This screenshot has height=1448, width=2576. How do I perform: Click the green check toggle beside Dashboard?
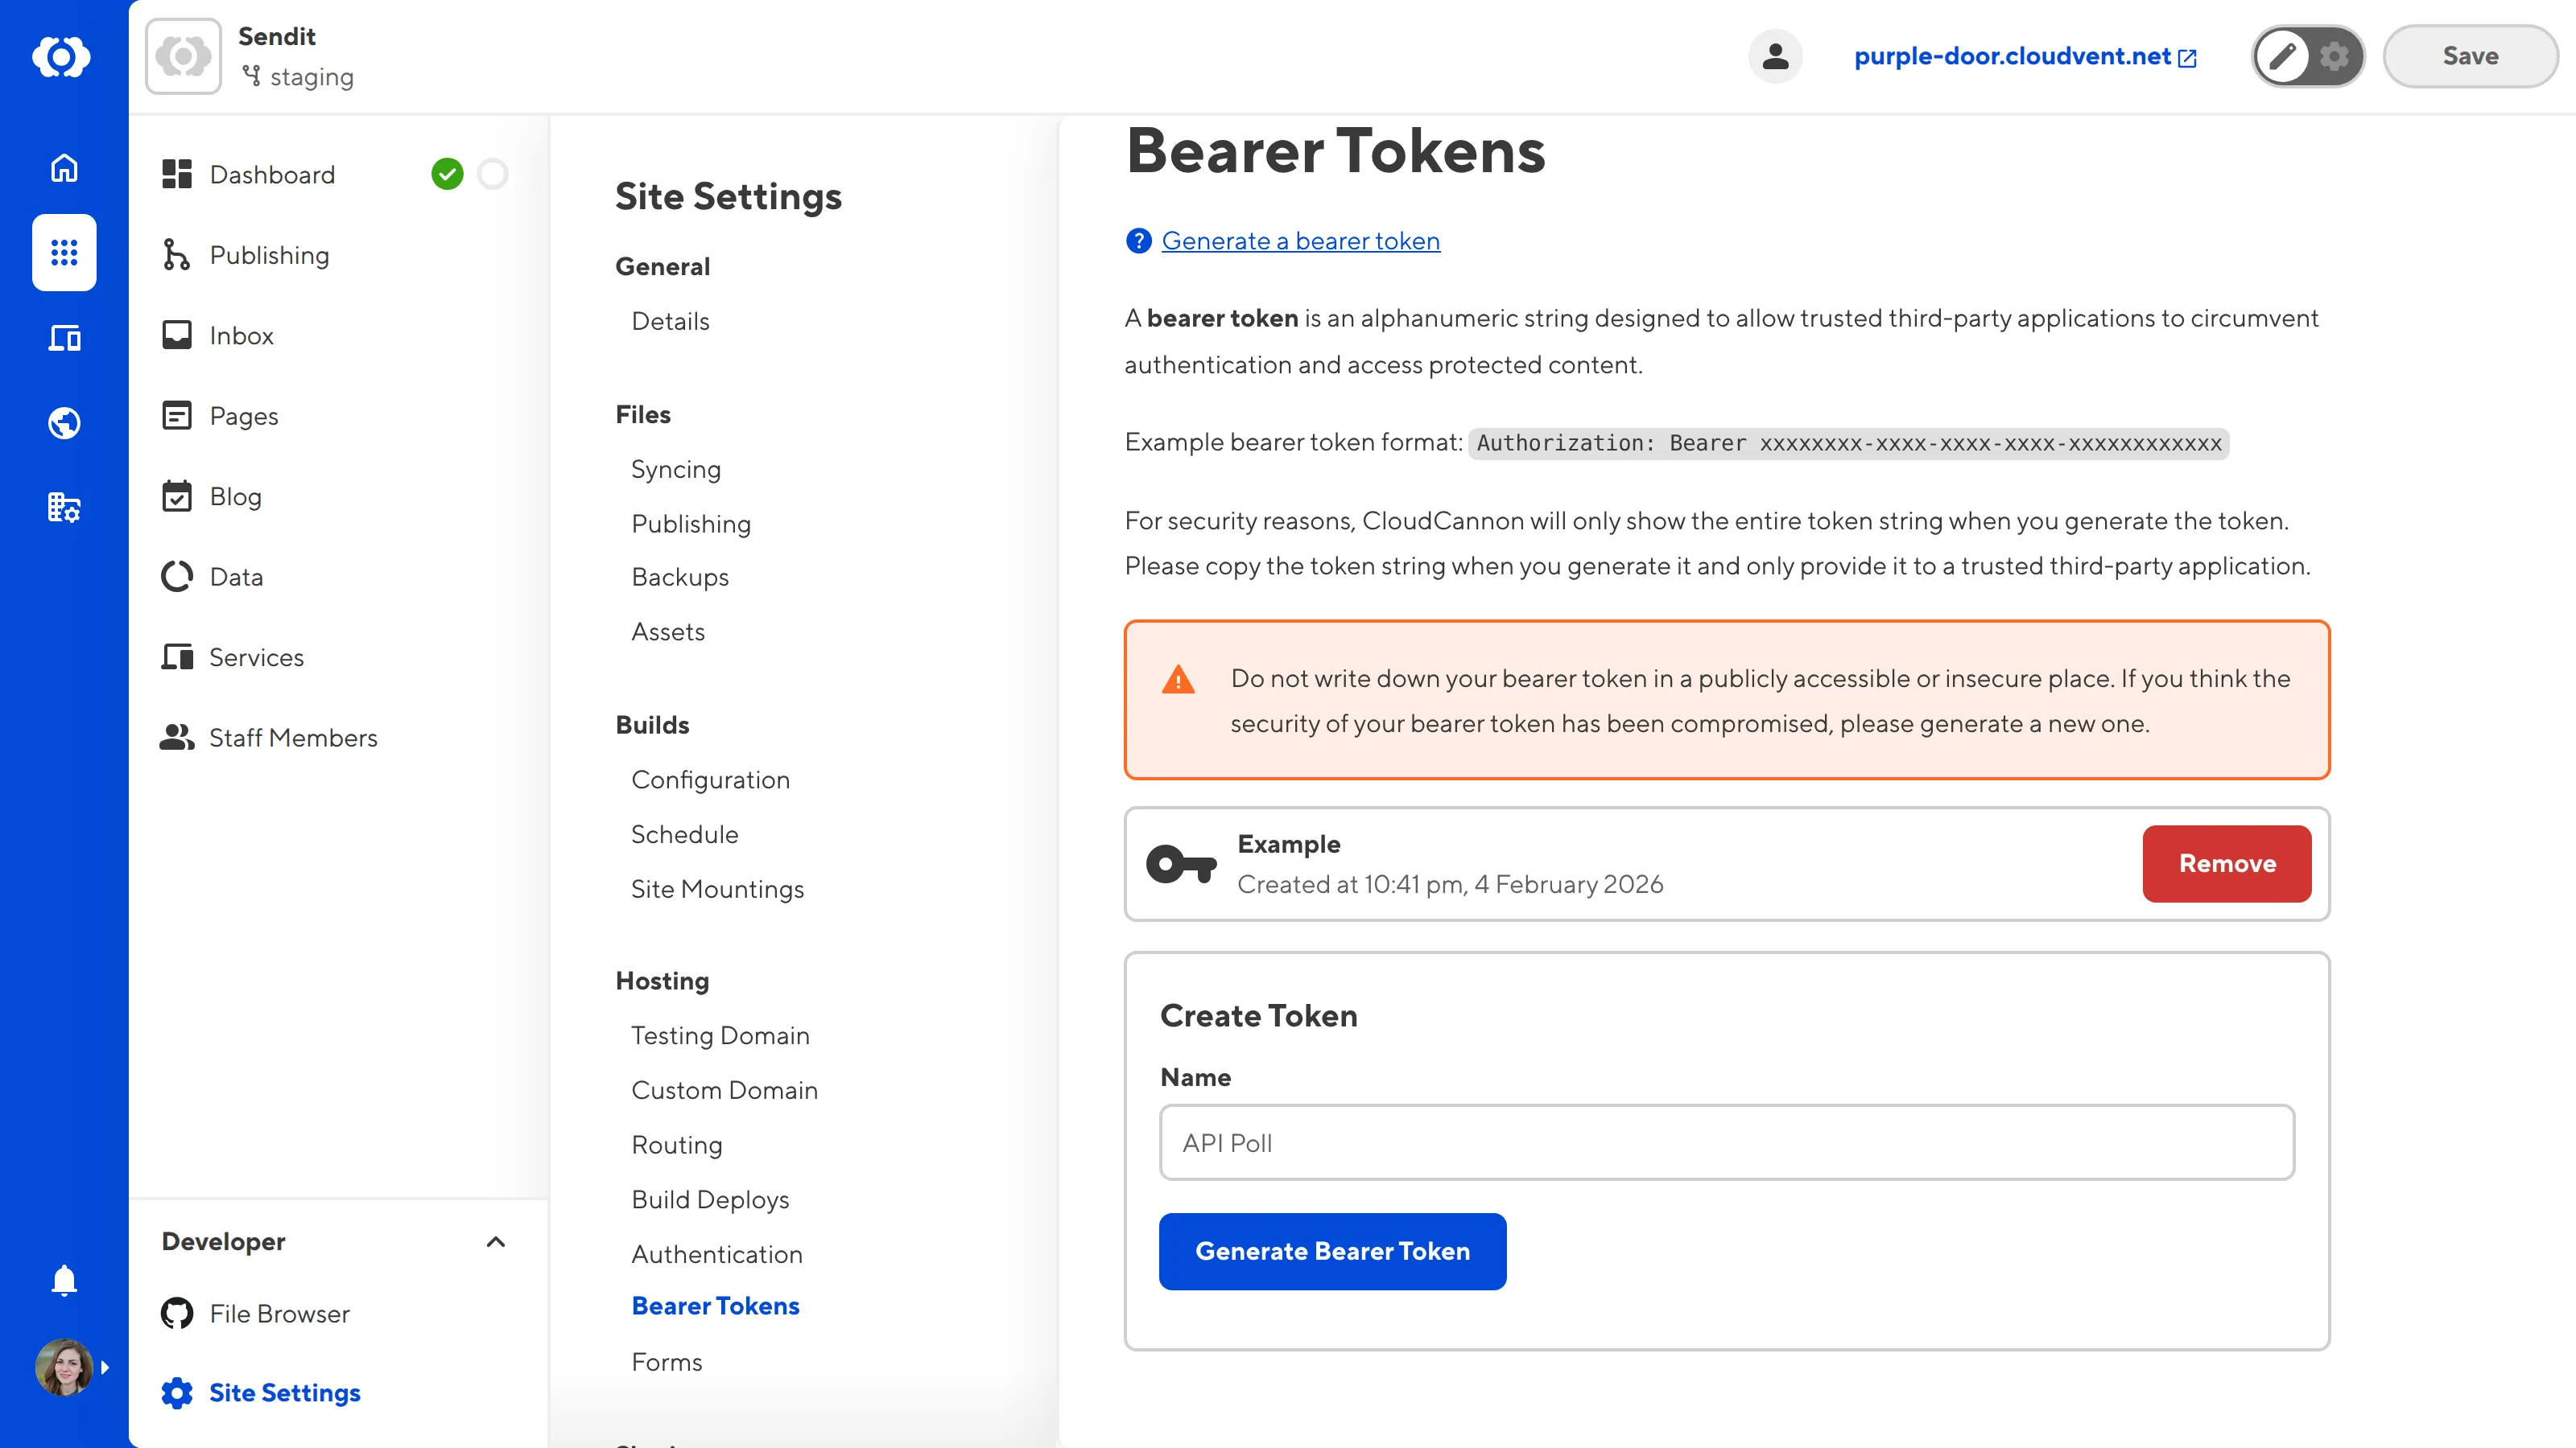point(448,174)
